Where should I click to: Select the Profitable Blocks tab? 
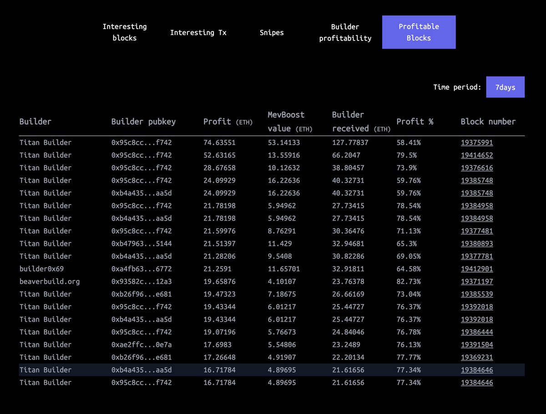click(x=419, y=32)
